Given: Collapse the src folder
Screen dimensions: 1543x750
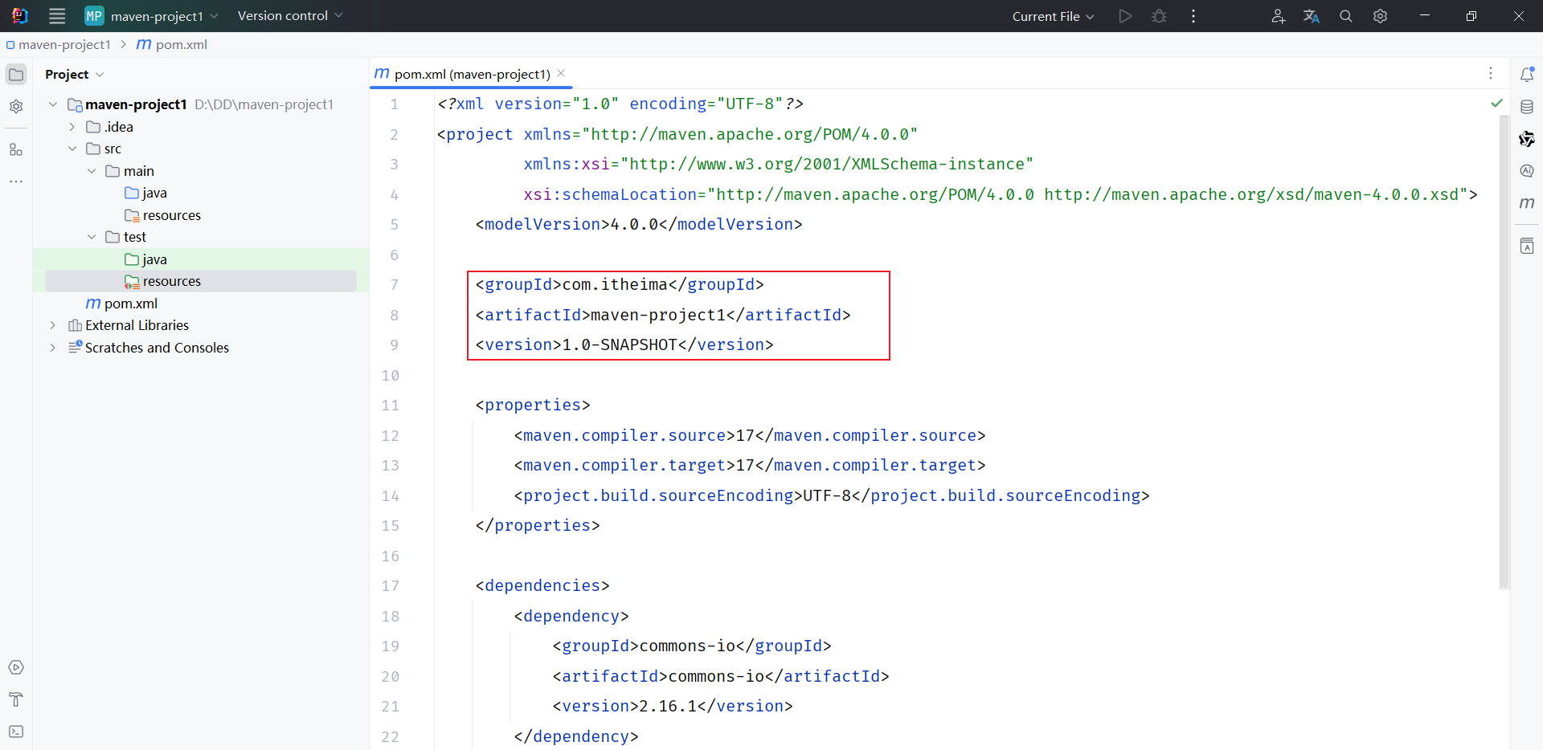Looking at the screenshot, I should [x=73, y=149].
